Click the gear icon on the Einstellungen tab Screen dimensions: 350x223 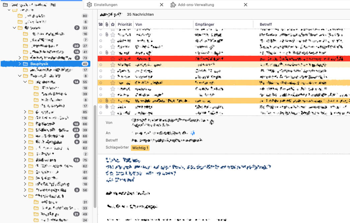click(x=89, y=5)
